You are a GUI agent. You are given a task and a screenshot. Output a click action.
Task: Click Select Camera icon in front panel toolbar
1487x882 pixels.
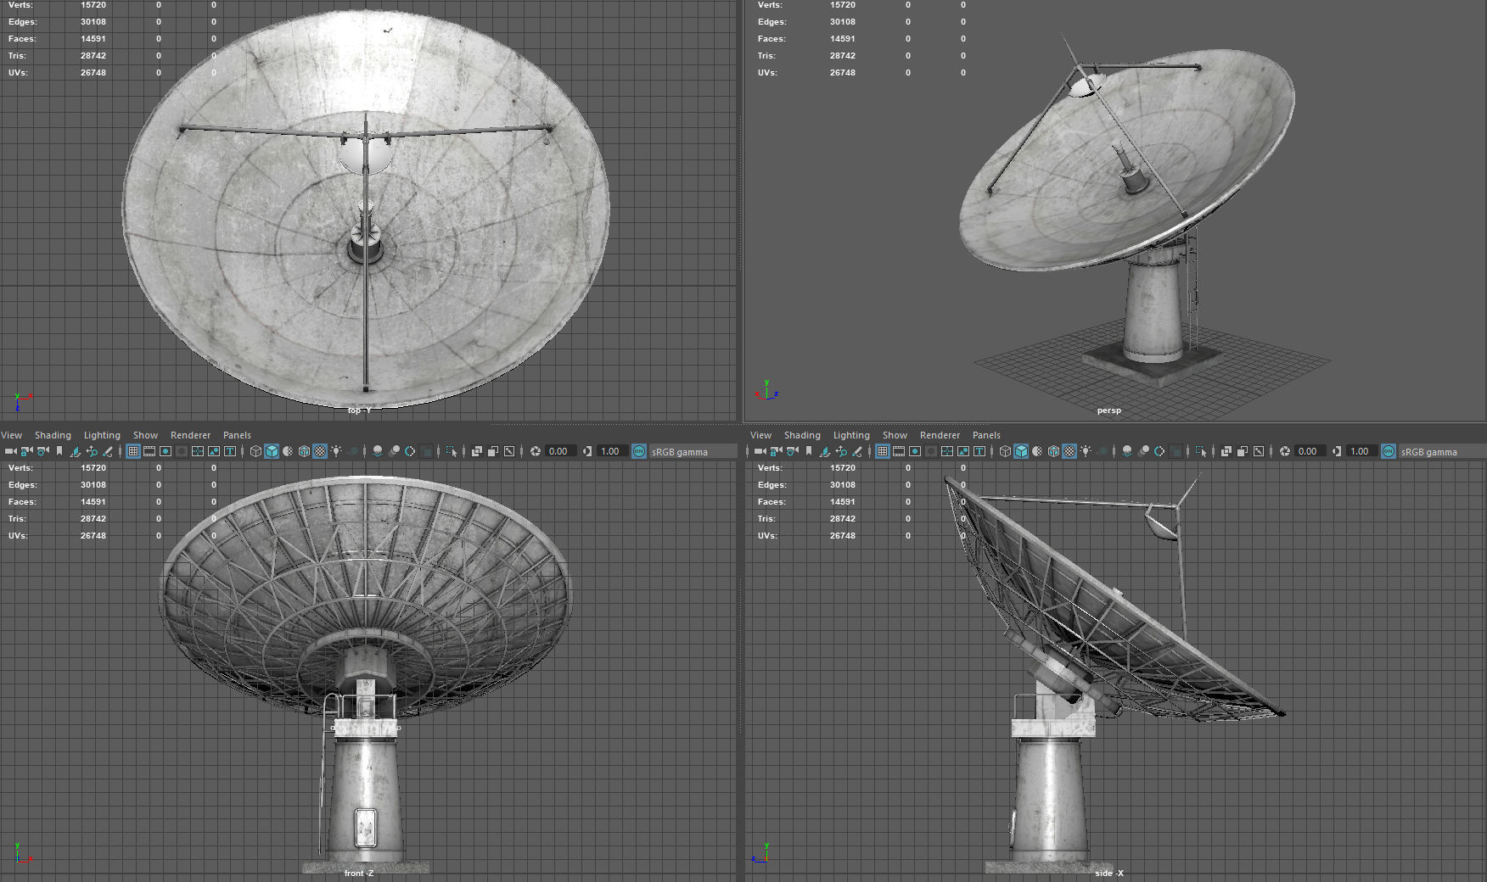tap(10, 451)
